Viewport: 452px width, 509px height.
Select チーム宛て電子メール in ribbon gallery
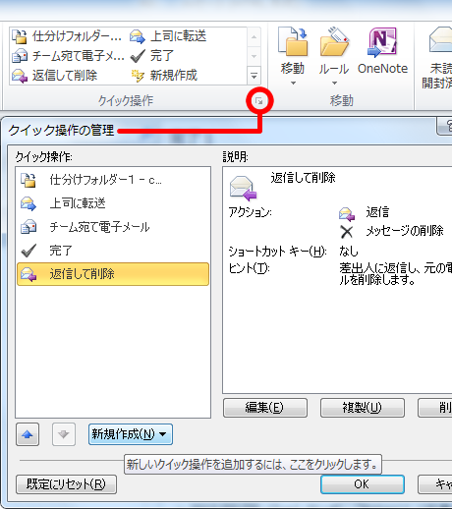[68, 56]
